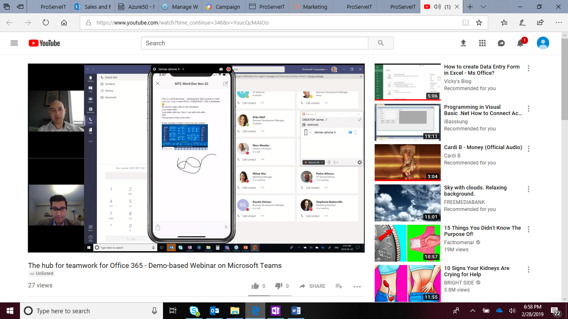The width and height of the screenshot is (568, 319).
Task: Switch to the Marketing tab
Action: coord(311,7)
